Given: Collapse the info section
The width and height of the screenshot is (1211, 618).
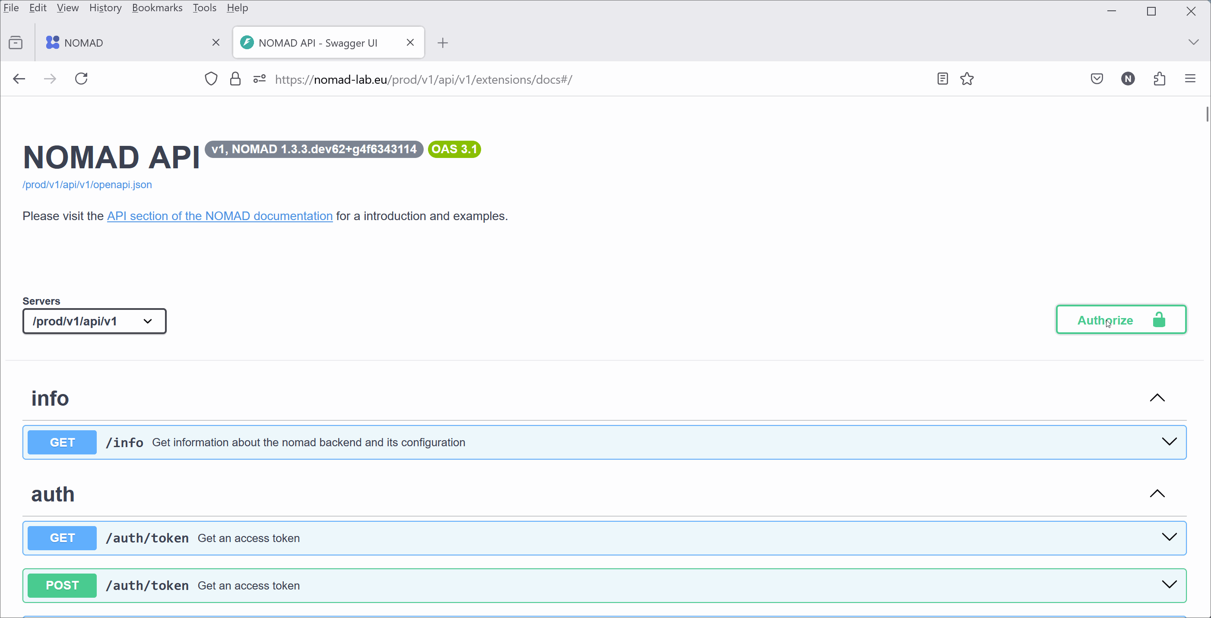Looking at the screenshot, I should coord(1157,398).
